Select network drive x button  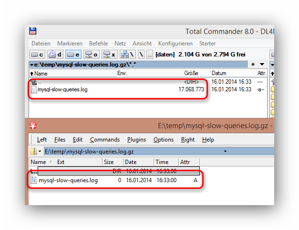point(110,55)
